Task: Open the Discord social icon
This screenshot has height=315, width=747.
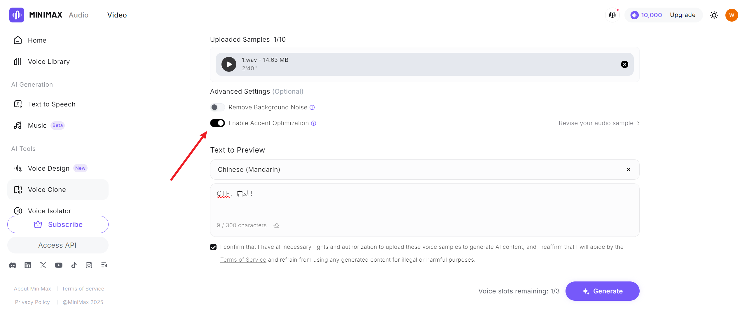Action: click(x=13, y=265)
